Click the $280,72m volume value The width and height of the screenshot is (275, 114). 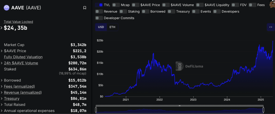point(77,63)
